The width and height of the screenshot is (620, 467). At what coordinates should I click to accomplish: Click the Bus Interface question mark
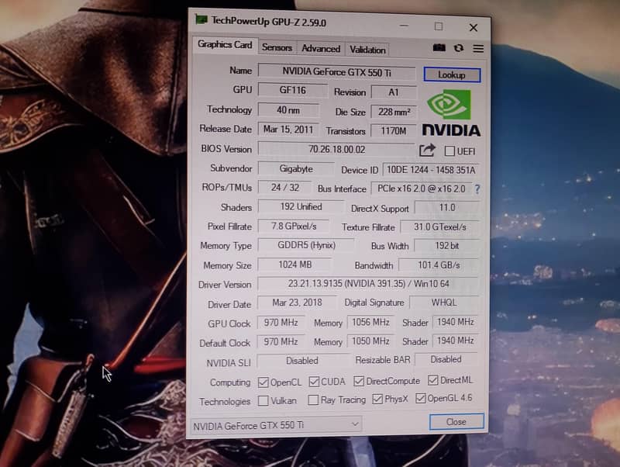[x=477, y=189]
